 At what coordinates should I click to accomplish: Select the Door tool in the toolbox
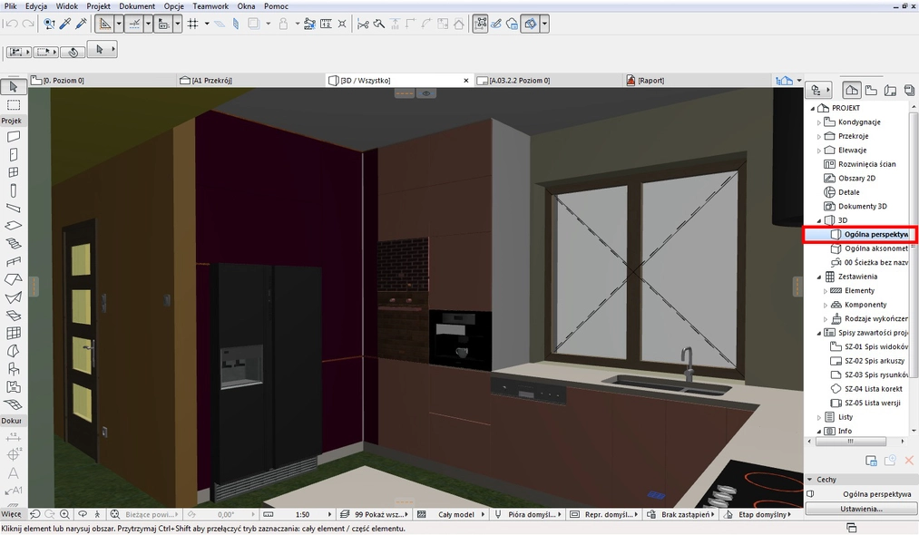[x=13, y=155]
